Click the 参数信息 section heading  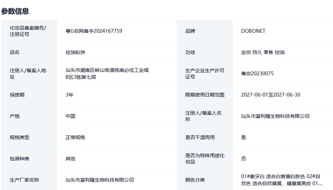coord(15,11)
